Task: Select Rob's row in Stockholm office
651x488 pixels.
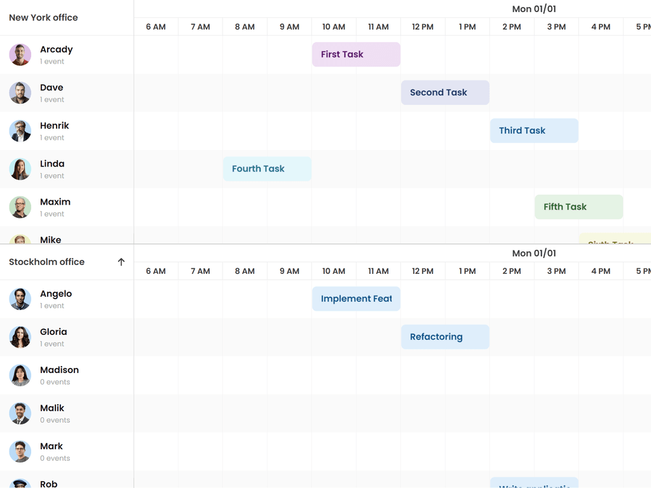Action: 64,482
